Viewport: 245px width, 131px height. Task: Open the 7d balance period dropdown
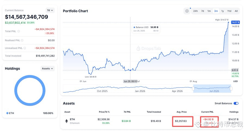(50, 10)
